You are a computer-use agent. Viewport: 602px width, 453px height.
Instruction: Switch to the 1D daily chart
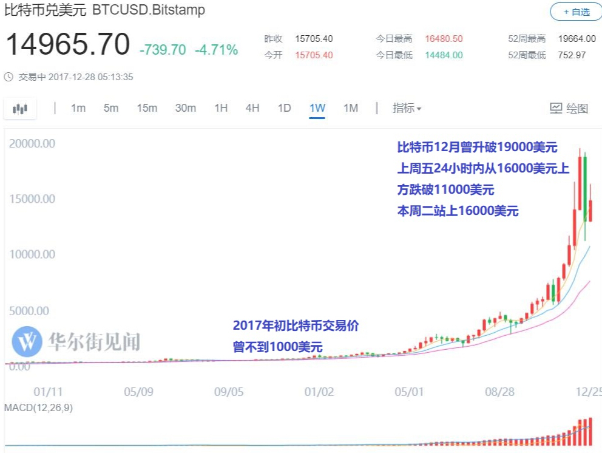[x=284, y=109]
